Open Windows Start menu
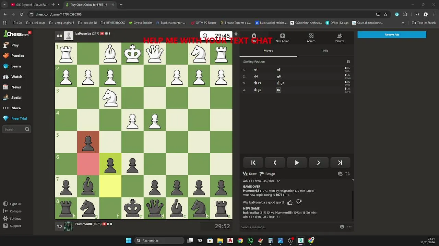The height and width of the screenshot is (246, 439). coord(129,241)
